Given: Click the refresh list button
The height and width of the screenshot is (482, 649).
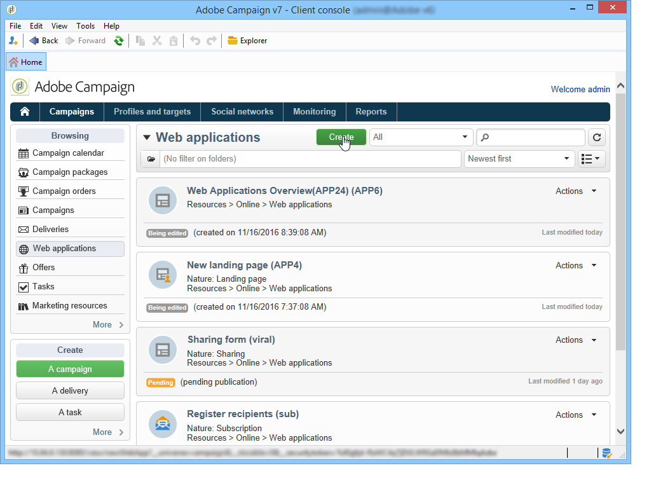Looking at the screenshot, I should [597, 137].
